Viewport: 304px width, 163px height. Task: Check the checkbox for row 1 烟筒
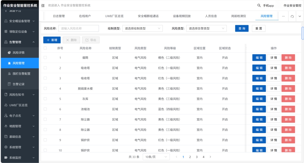coord(45,57)
